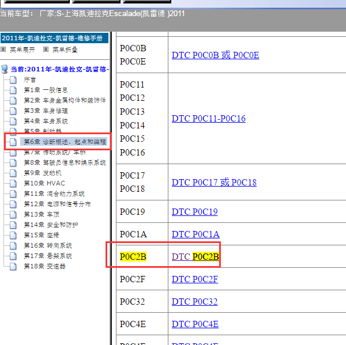Click page icon next to 第13章 车顶
This screenshot has height=345, width=346.
click(x=13, y=214)
